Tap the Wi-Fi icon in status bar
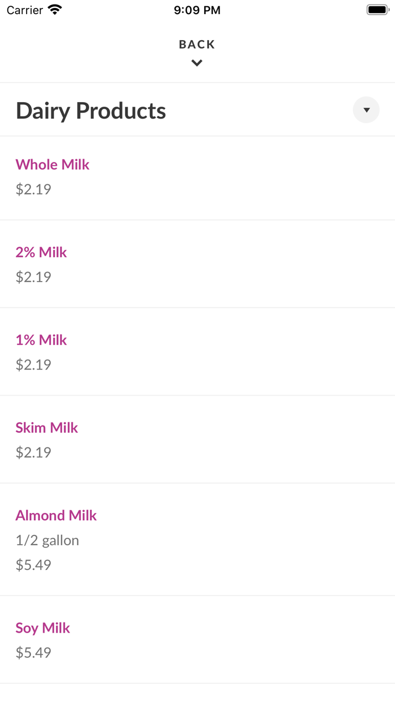 [x=55, y=10]
